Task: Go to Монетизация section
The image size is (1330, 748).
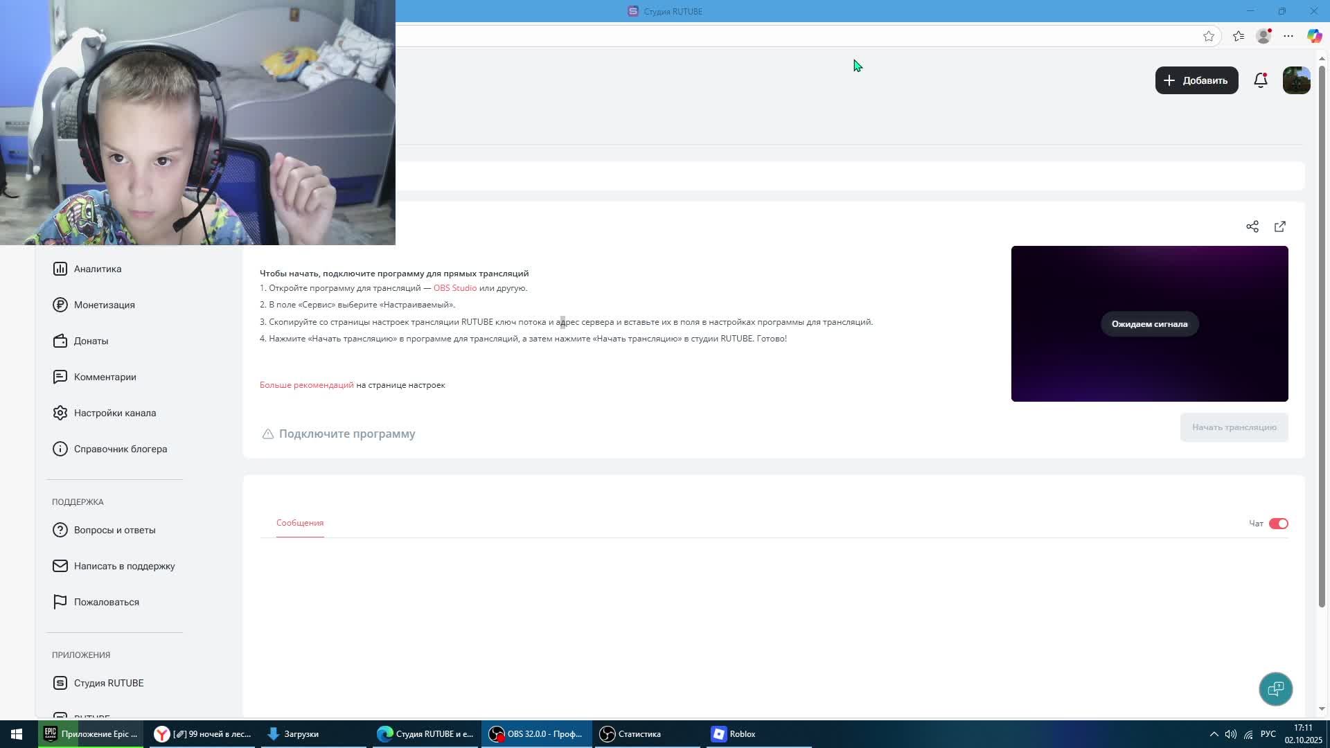Action: coord(104,305)
